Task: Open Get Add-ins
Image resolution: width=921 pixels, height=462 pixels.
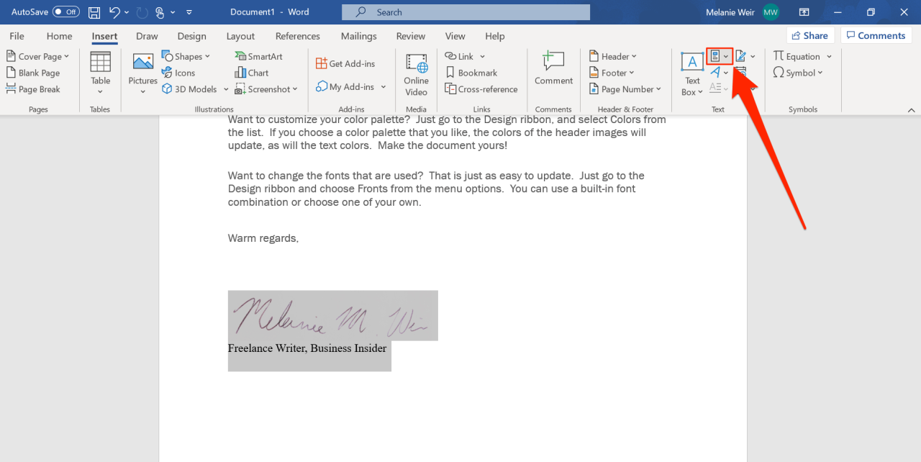Action: (350, 63)
